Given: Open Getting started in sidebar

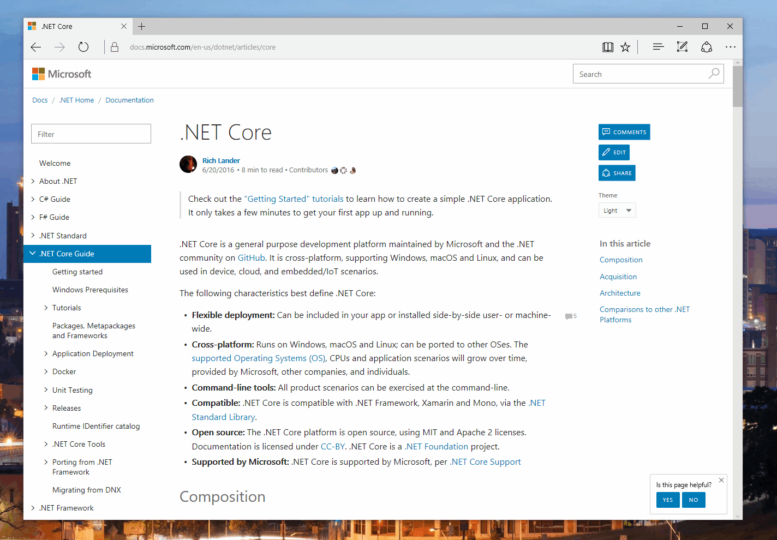Looking at the screenshot, I should point(77,272).
